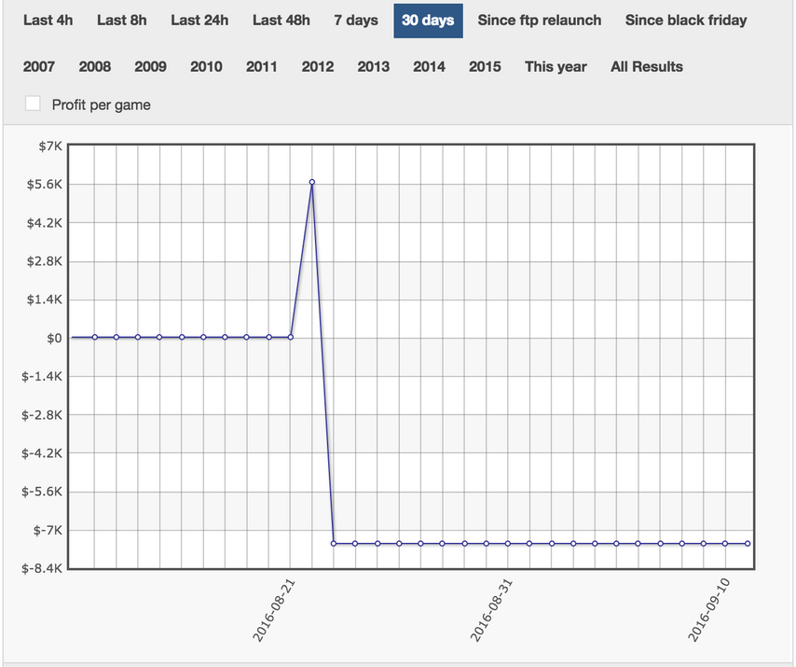Show results for 2009
This screenshot has width=796, height=667.
pyautogui.click(x=150, y=66)
